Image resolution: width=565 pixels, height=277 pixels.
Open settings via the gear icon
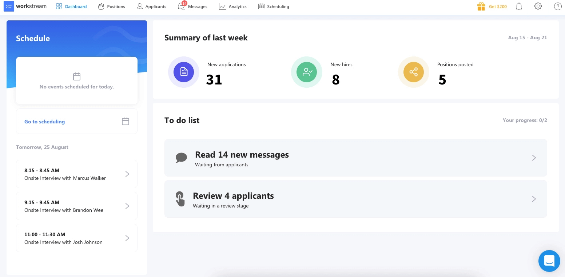click(538, 7)
